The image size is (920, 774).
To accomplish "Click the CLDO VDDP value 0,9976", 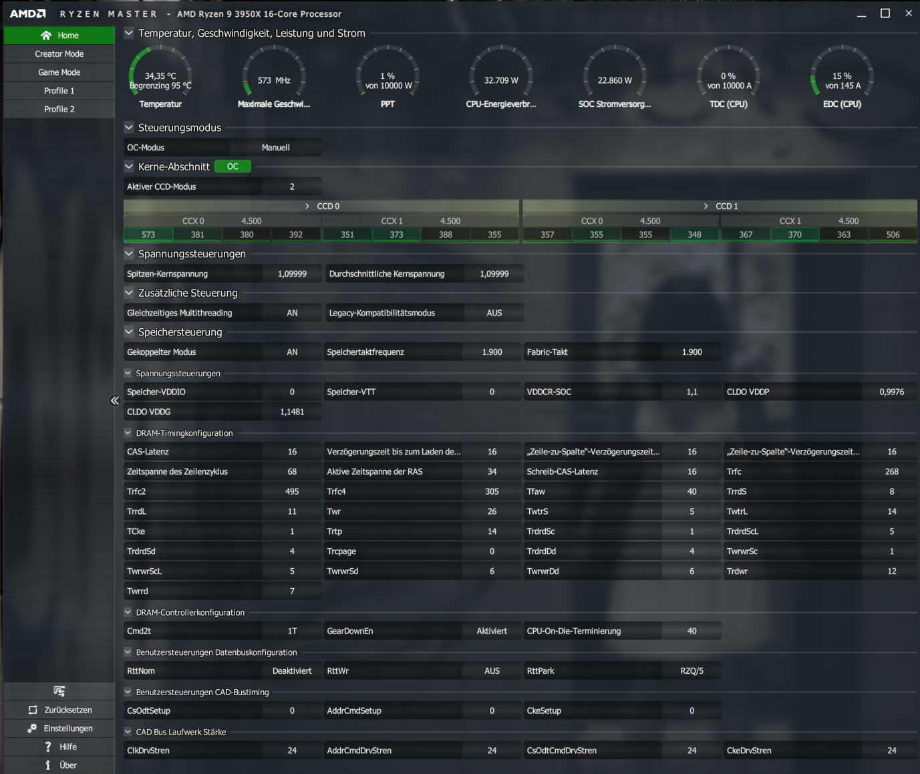I will pos(891,392).
